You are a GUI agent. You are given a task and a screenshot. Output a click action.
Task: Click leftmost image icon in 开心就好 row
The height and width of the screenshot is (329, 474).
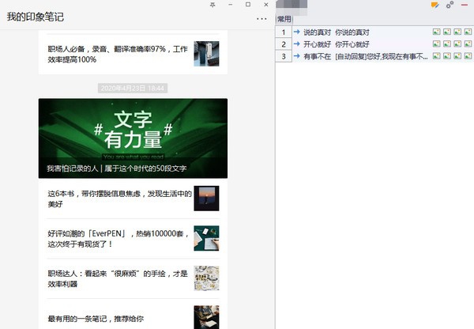pyautogui.click(x=437, y=43)
